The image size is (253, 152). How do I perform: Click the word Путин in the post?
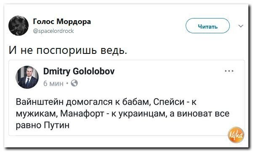pos(57,125)
